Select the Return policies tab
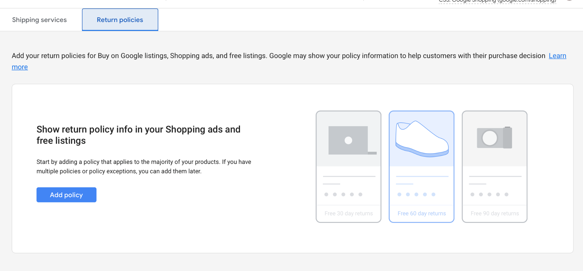Screen dimensions: 583x271 click(x=120, y=20)
